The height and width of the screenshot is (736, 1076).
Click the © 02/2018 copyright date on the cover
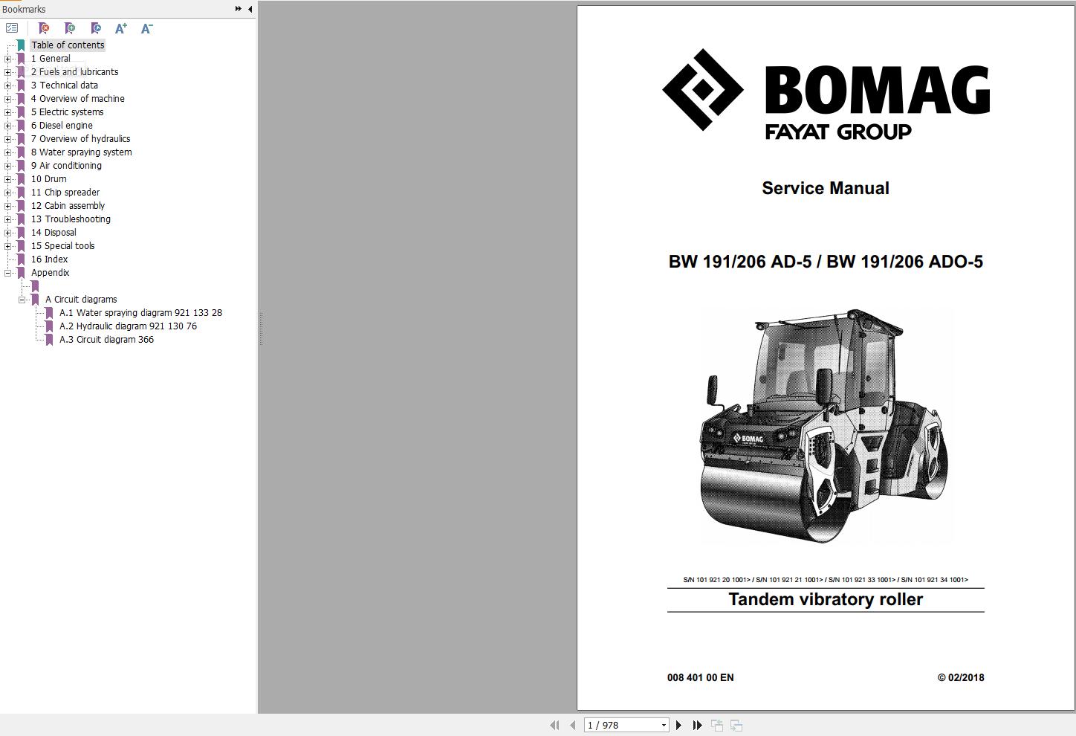tap(961, 677)
